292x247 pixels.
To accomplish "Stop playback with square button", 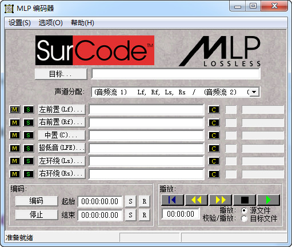I will [245, 200].
